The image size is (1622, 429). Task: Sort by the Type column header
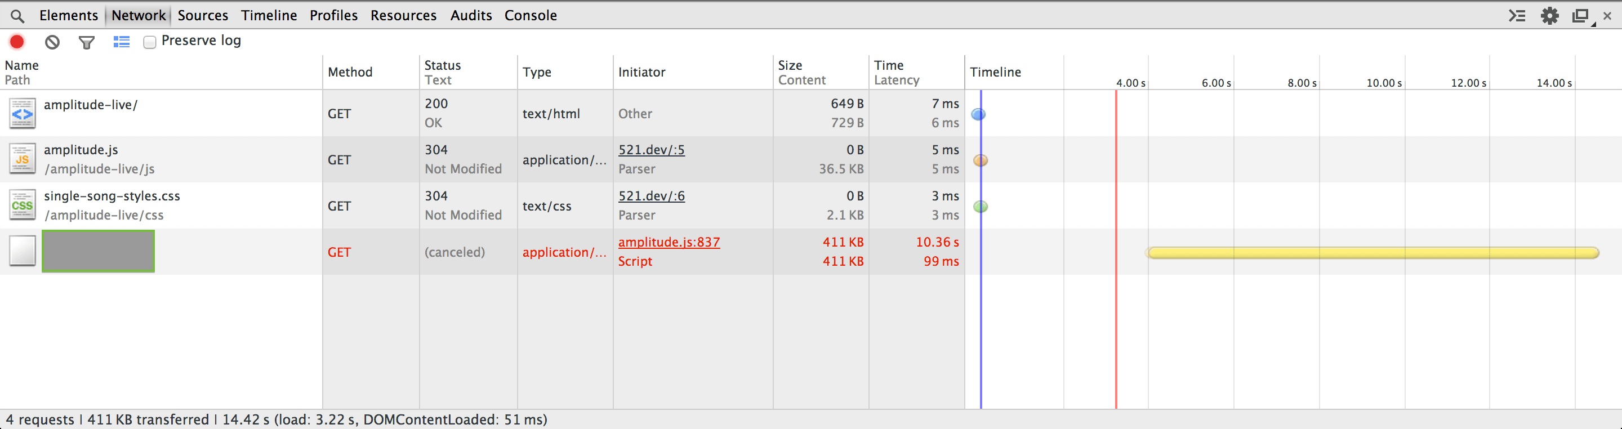(565, 72)
